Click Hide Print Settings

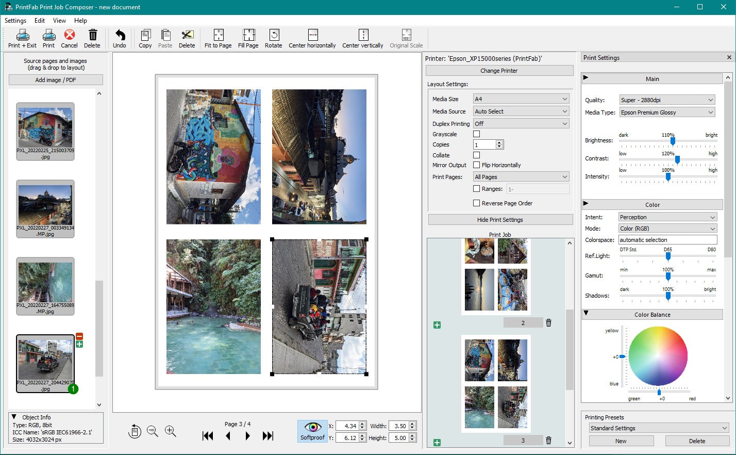point(499,219)
